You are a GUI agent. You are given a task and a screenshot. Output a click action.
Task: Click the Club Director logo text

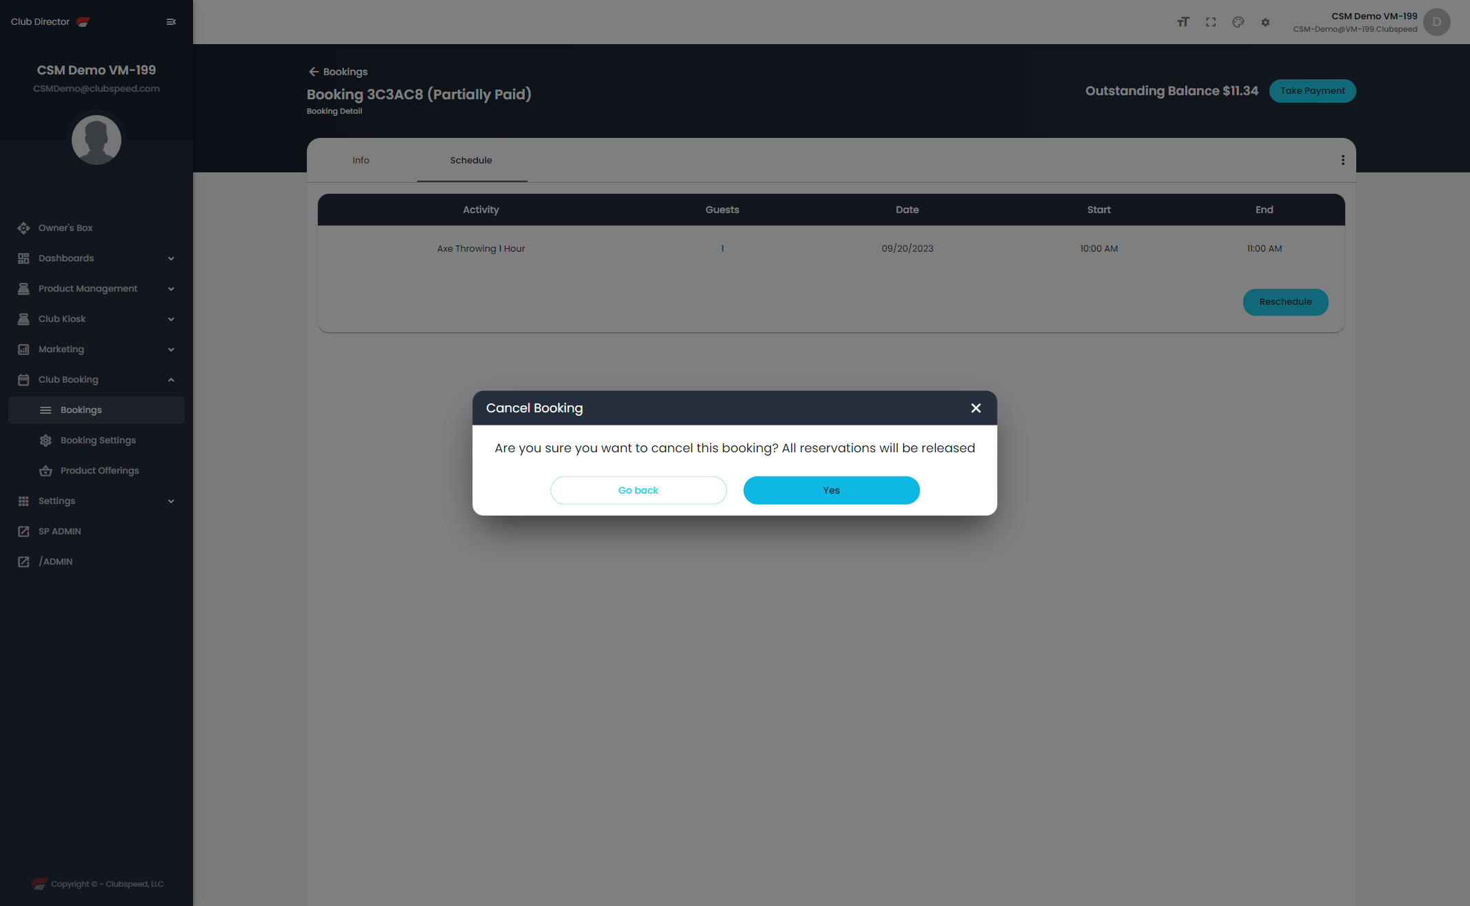coord(40,22)
